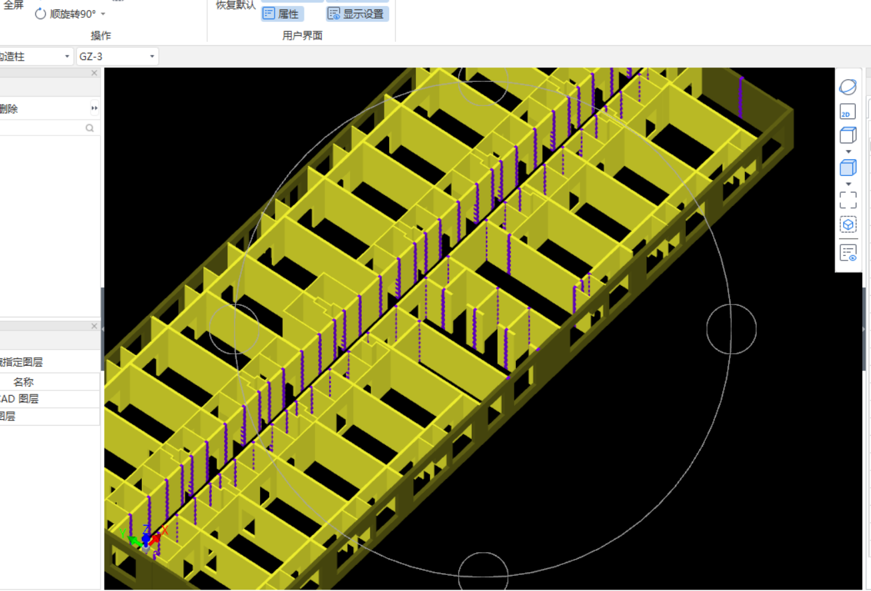Click the 指定图层 option text
The width and height of the screenshot is (871, 591).
pyautogui.click(x=23, y=362)
